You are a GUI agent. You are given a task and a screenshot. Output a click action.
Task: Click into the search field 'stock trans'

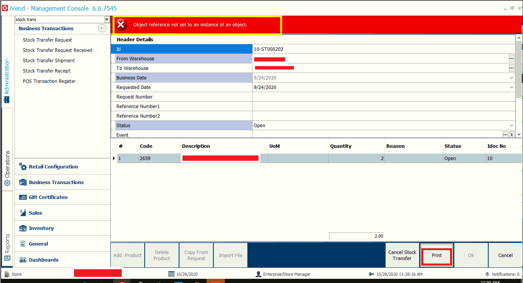pos(59,19)
